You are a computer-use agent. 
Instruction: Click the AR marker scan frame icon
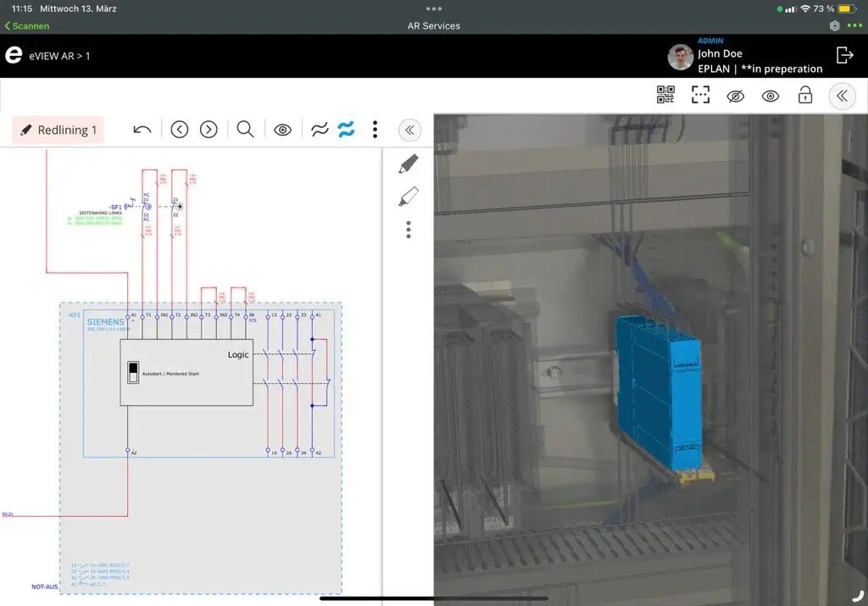[x=700, y=96]
